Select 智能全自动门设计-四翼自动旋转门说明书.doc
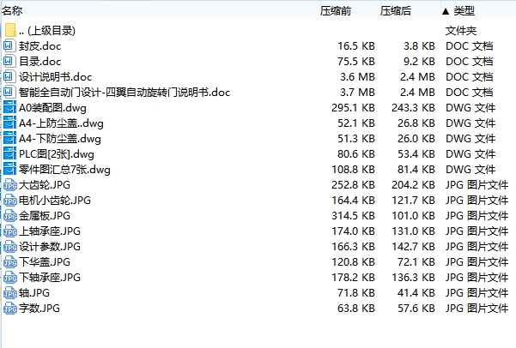The image size is (516, 348). (x=124, y=93)
